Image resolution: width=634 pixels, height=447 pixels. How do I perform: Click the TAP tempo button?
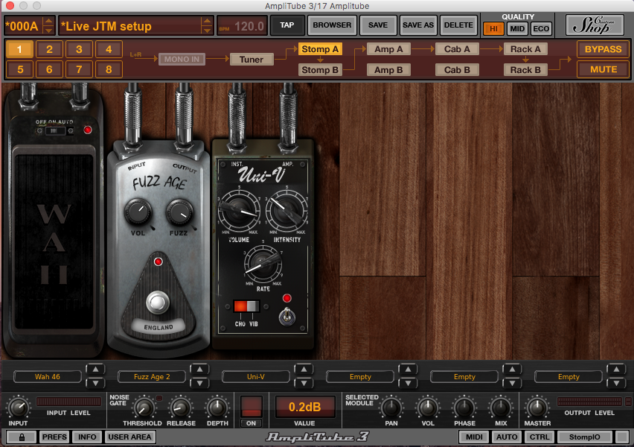point(287,25)
